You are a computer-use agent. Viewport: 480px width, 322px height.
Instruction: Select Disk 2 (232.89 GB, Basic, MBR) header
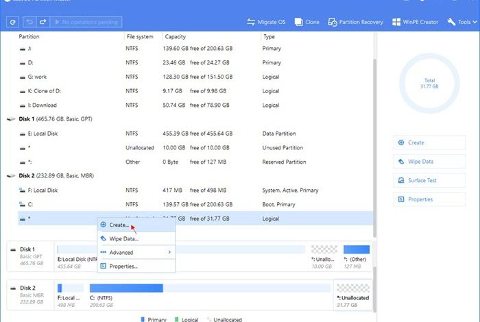pos(56,175)
